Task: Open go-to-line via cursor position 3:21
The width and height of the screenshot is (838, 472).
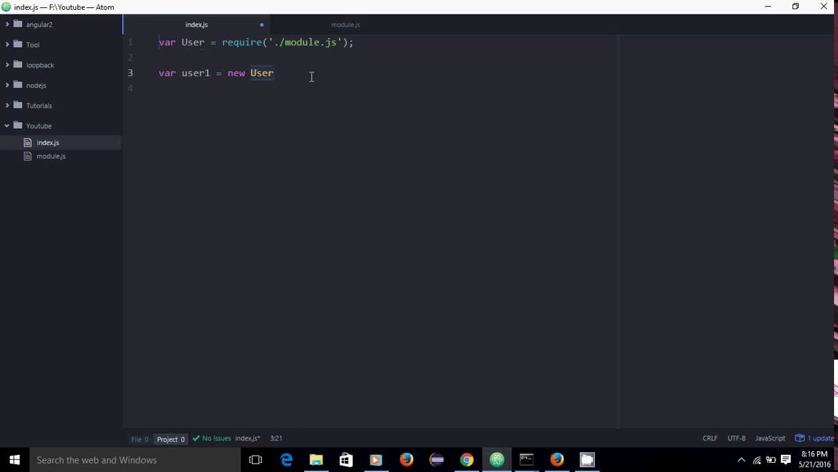Action: (276, 439)
